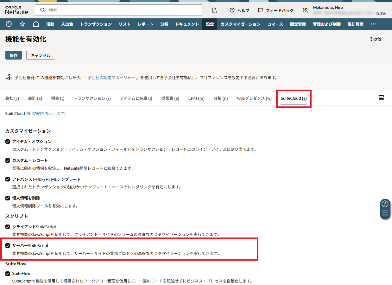Uncheck the アイテム・オプション checkbox
Image resolution: width=392 pixels, height=285 pixels.
[x=8, y=142]
